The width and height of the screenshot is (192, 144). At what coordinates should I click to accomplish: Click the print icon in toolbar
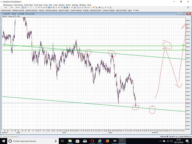pyautogui.click(x=100, y=7)
